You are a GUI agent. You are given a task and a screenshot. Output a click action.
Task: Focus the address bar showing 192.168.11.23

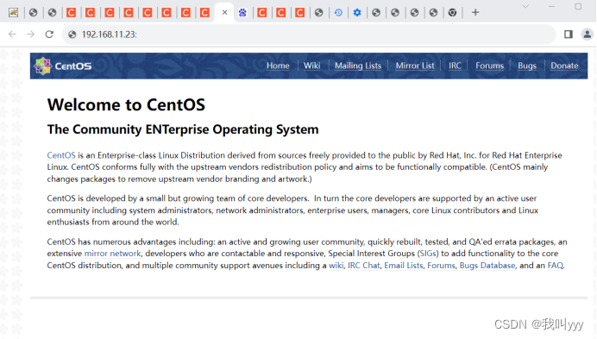(308, 35)
